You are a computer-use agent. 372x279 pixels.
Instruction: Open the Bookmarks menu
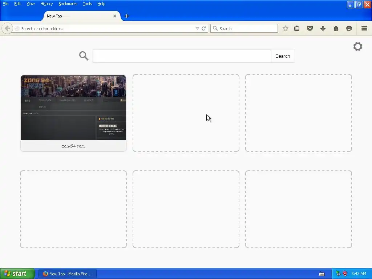click(68, 4)
